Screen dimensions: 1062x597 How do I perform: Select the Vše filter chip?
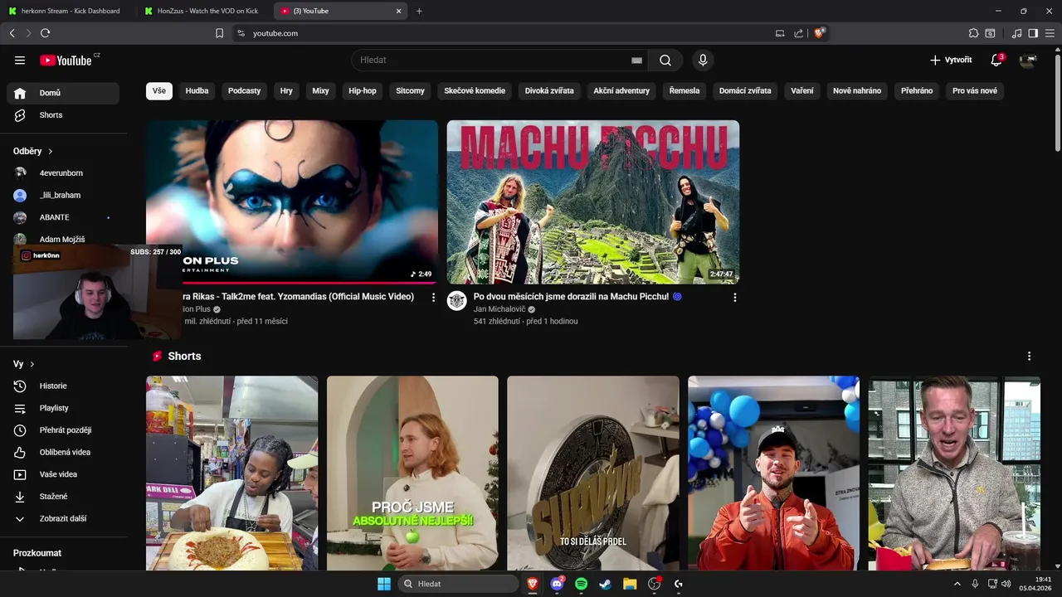point(159,90)
